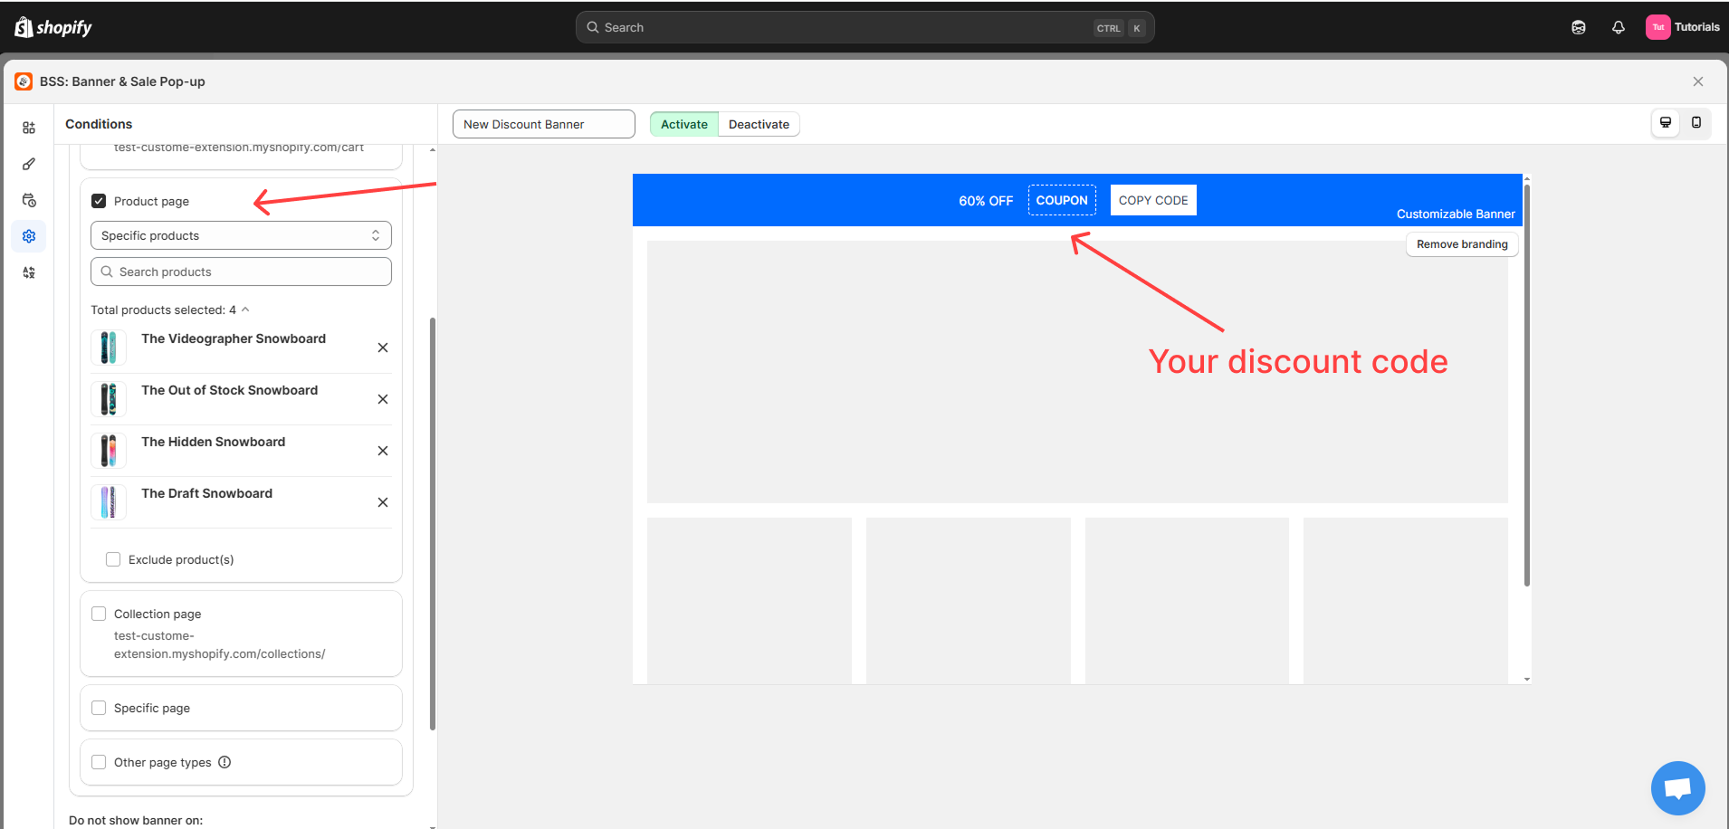The height and width of the screenshot is (829, 1729).
Task: Click the preview pane scrollbar thumb
Action: (1527, 384)
